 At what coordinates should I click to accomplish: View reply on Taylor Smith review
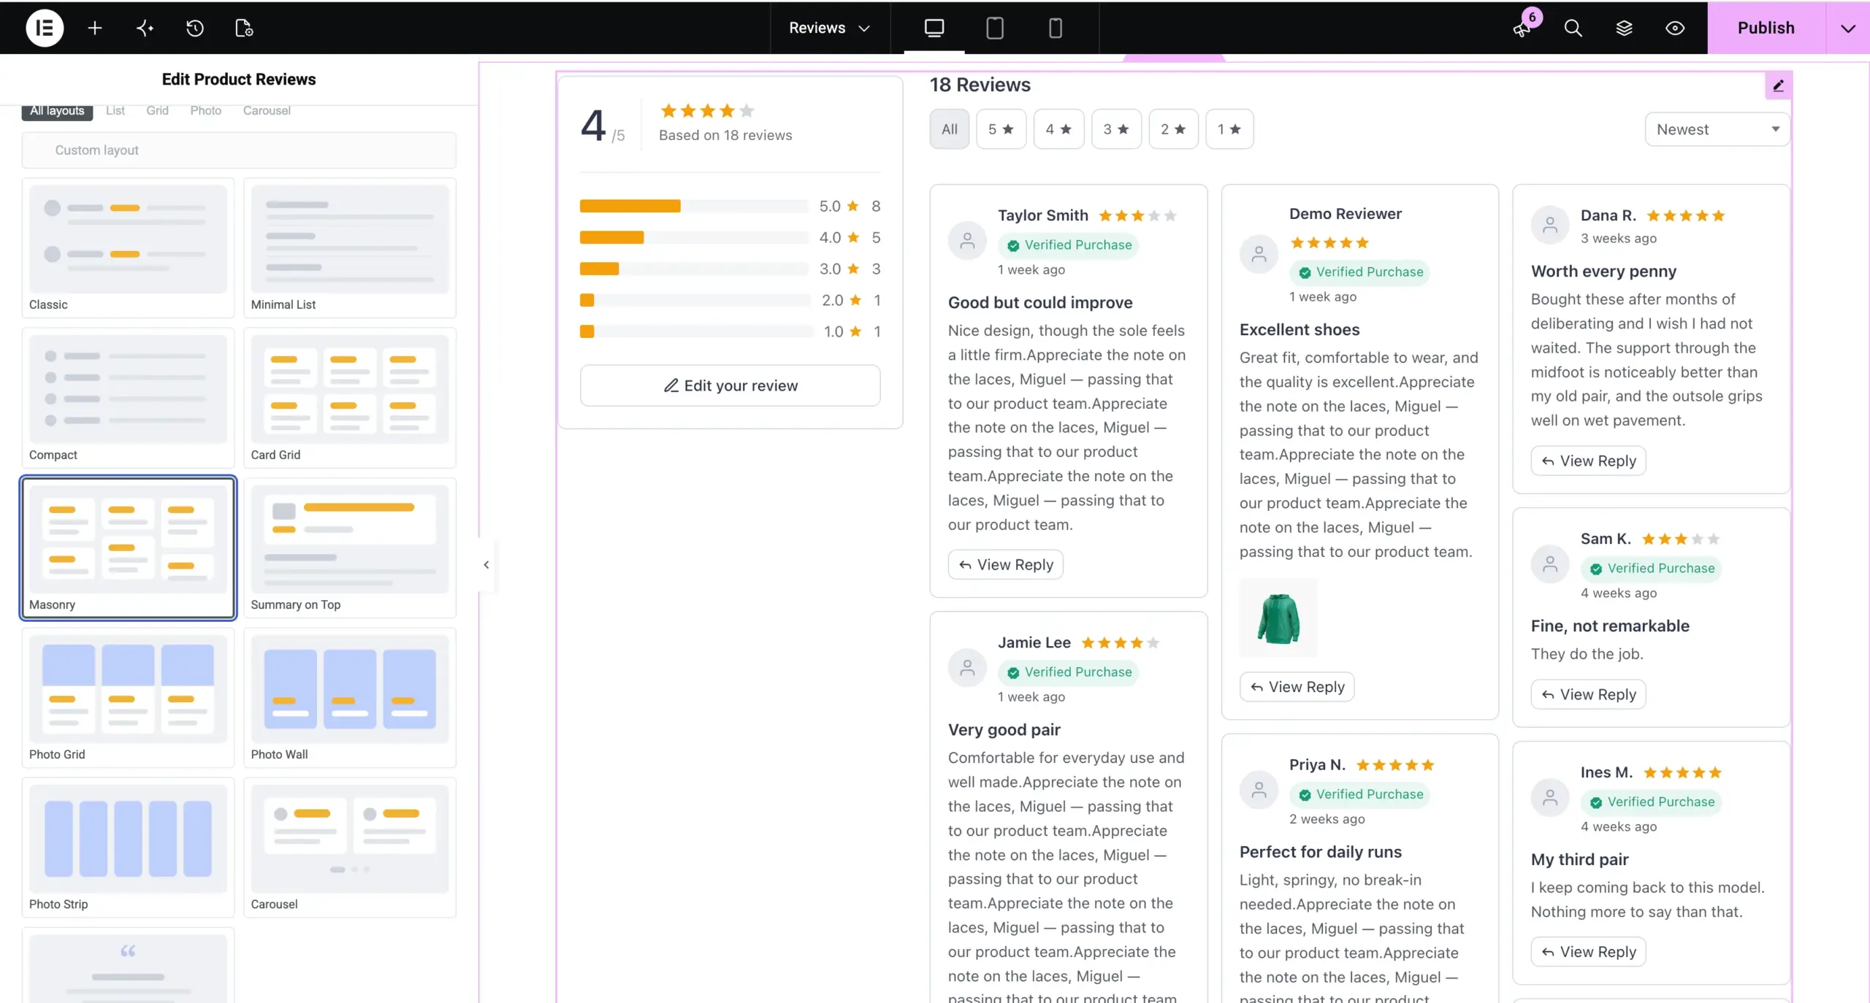click(1005, 565)
